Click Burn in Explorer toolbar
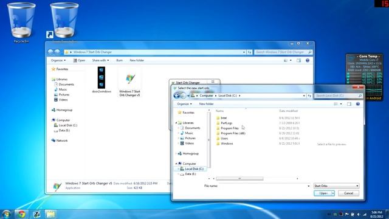389x219 pixels. (119, 60)
